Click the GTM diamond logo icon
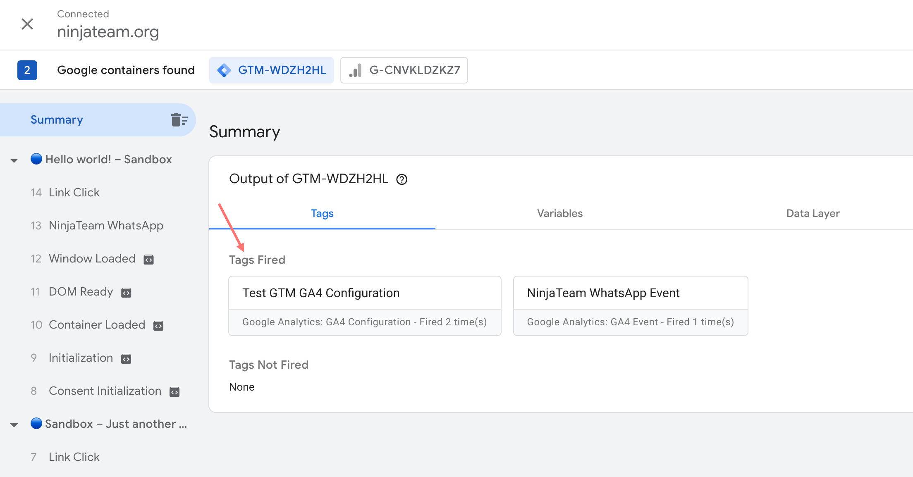The width and height of the screenshot is (913, 477). point(224,70)
